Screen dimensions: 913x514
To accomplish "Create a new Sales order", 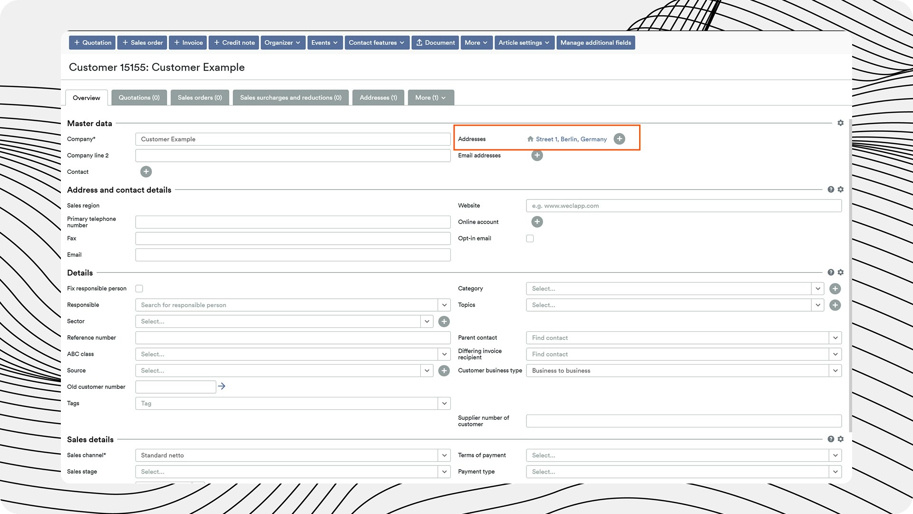I will click(x=142, y=43).
